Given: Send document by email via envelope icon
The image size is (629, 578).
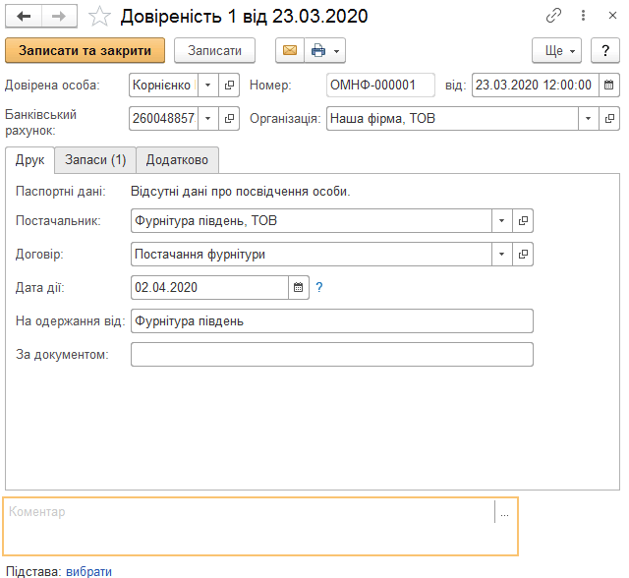Looking at the screenshot, I should coord(290,50).
